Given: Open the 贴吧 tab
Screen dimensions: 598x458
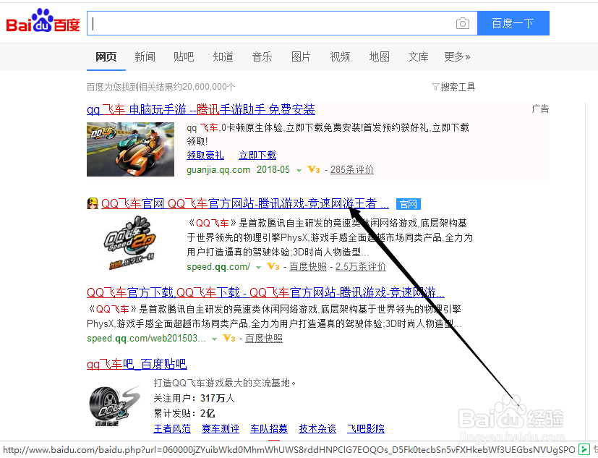Looking at the screenshot, I should tap(184, 57).
